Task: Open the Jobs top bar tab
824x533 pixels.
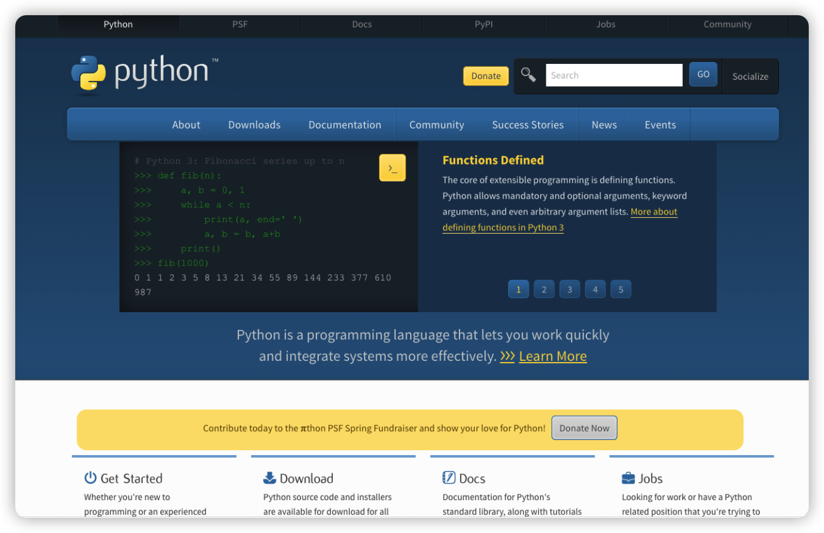Action: click(606, 25)
